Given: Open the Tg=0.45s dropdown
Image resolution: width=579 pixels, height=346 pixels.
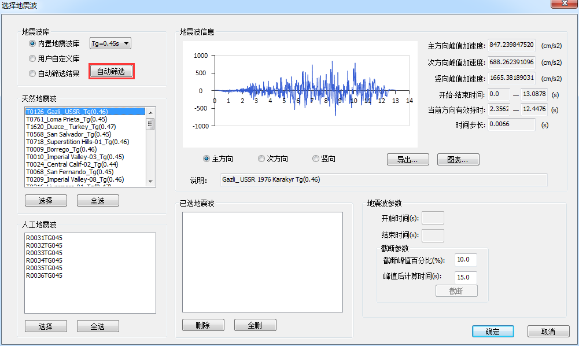Looking at the screenshot, I should point(110,43).
